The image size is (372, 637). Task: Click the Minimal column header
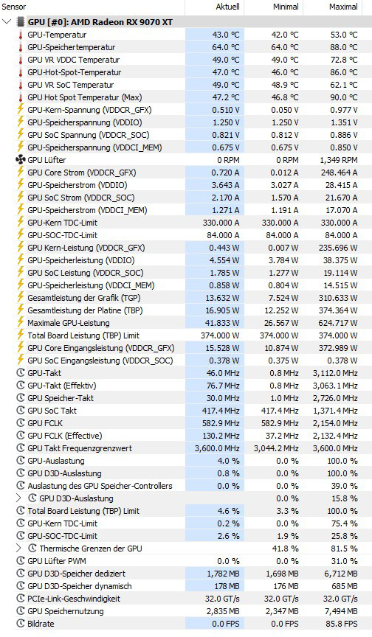pos(273,7)
